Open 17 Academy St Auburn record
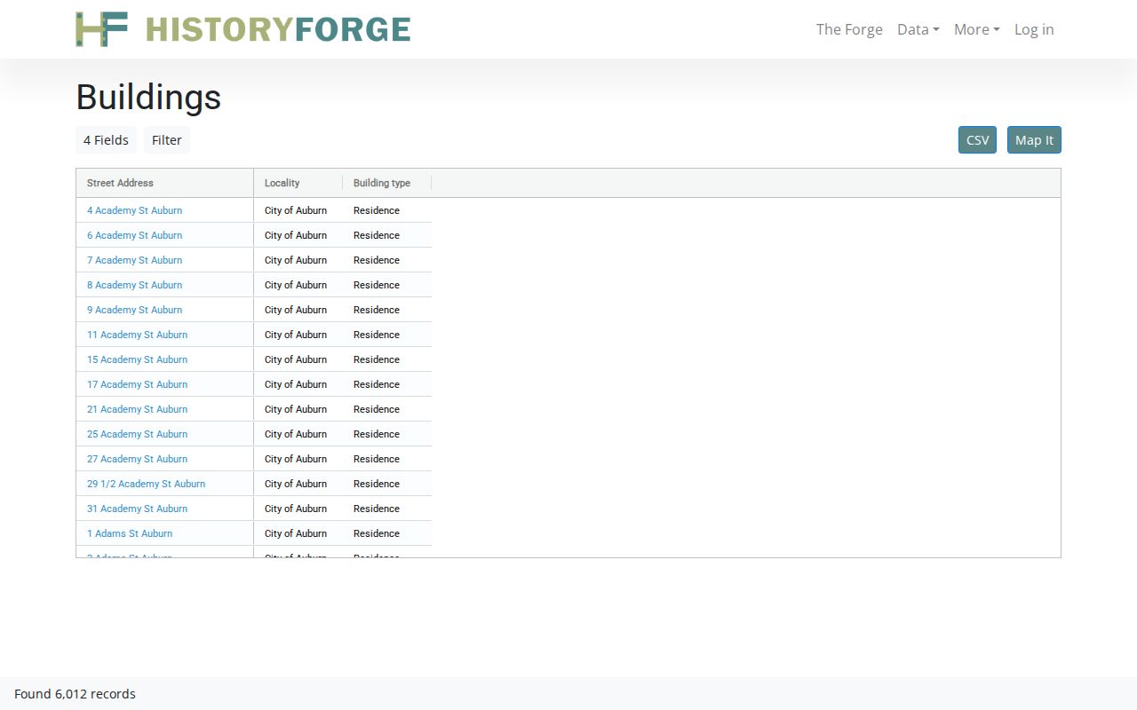The height and width of the screenshot is (710, 1137). 137,384
